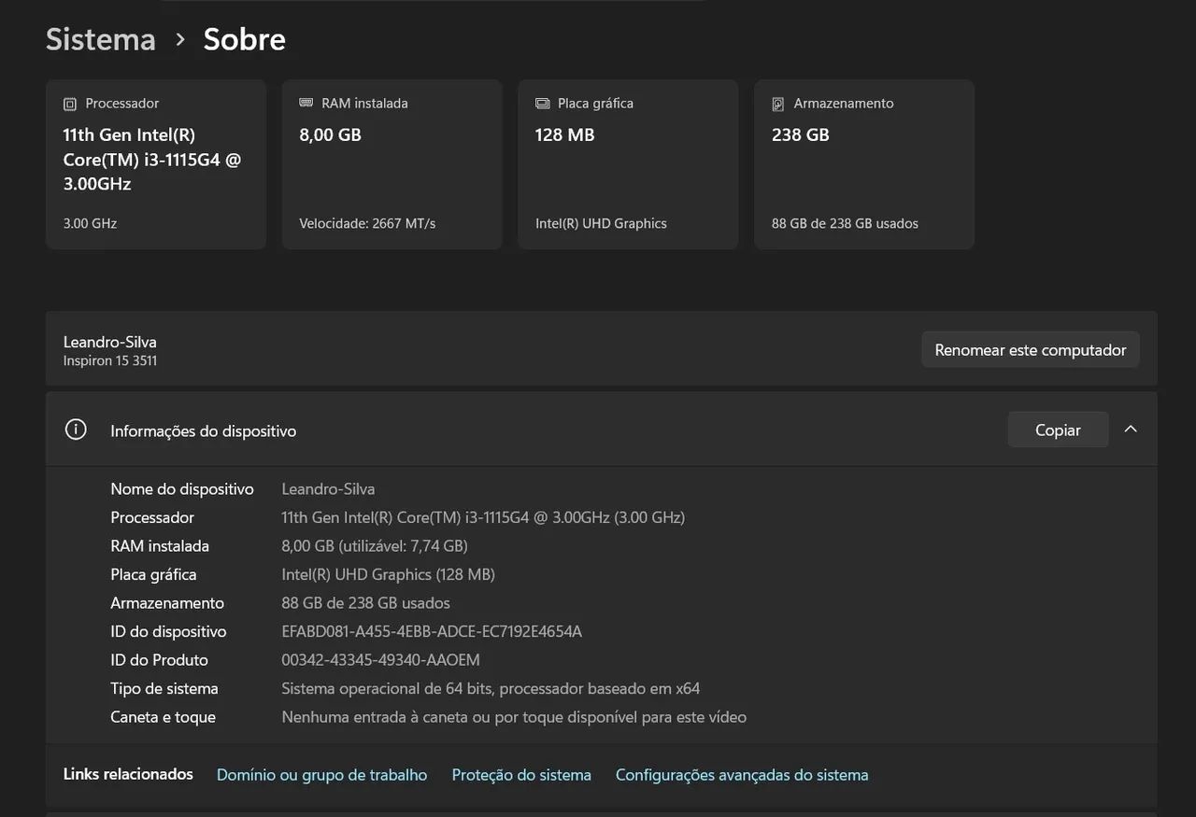The width and height of the screenshot is (1196, 817).
Task: Open Domínio ou grupo de trabalho link
Action: click(x=321, y=775)
